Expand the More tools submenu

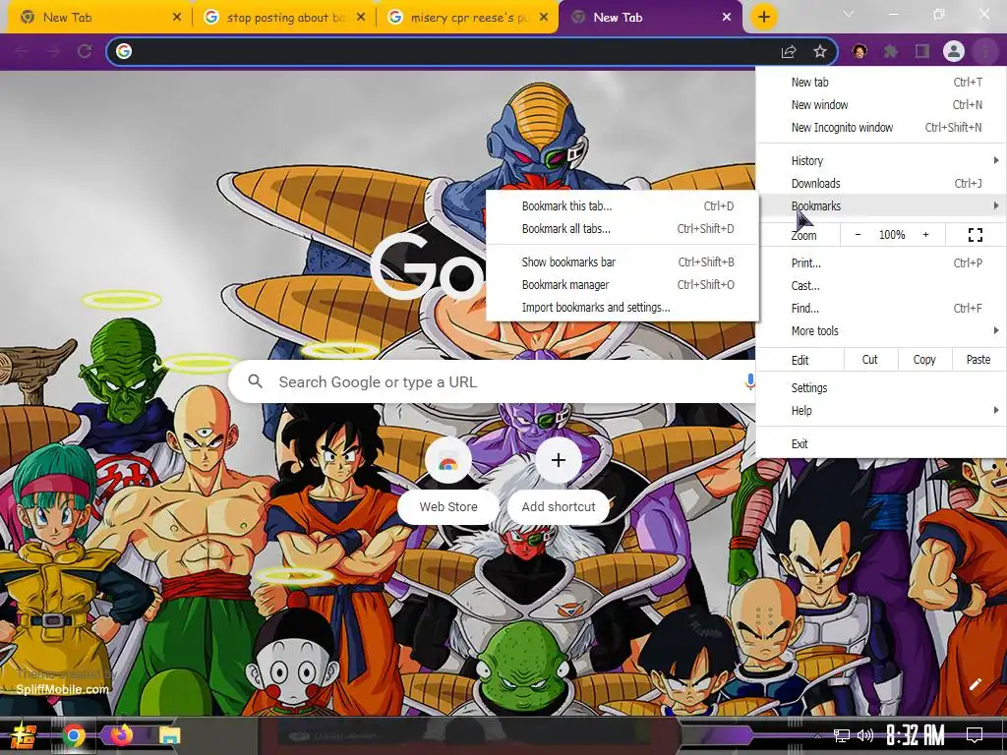(881, 330)
